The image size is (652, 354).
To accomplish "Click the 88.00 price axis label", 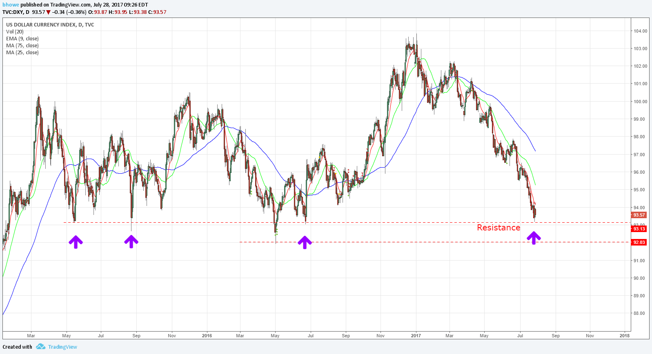I will [640, 313].
